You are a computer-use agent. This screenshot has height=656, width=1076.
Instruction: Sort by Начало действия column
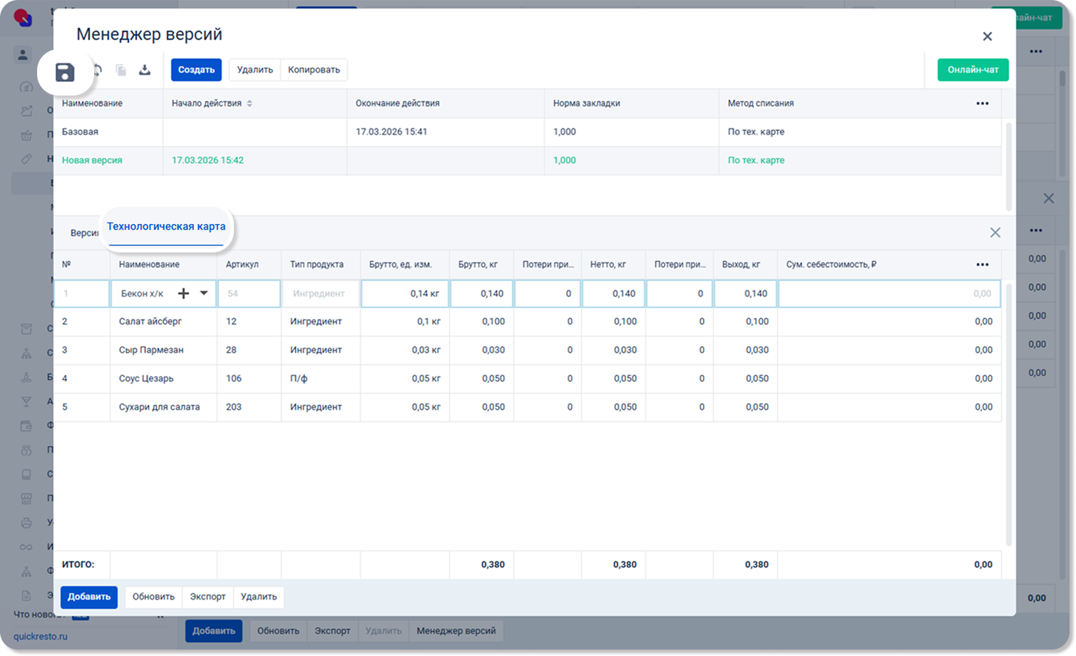click(x=250, y=103)
